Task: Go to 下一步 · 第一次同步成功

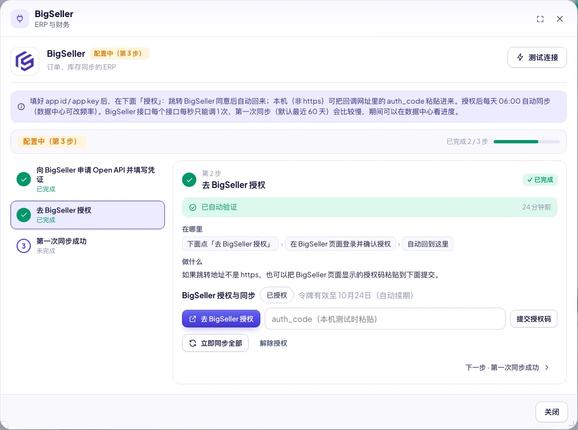Action: 507,367
